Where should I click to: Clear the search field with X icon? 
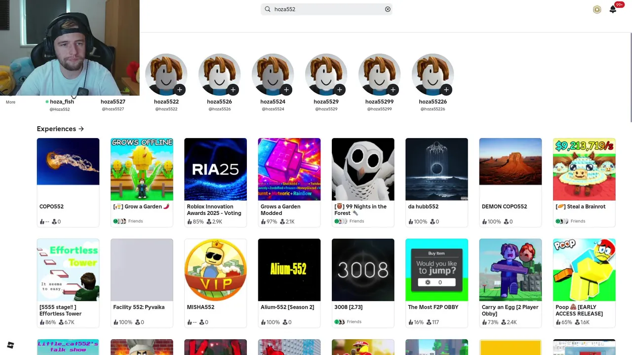[388, 9]
